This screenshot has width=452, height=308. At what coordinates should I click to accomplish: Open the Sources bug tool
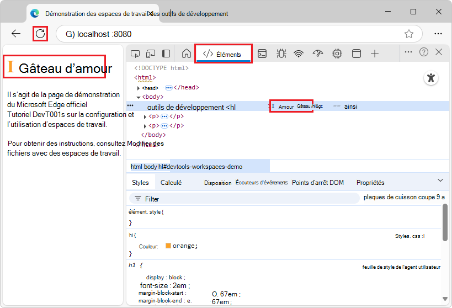coord(281,54)
